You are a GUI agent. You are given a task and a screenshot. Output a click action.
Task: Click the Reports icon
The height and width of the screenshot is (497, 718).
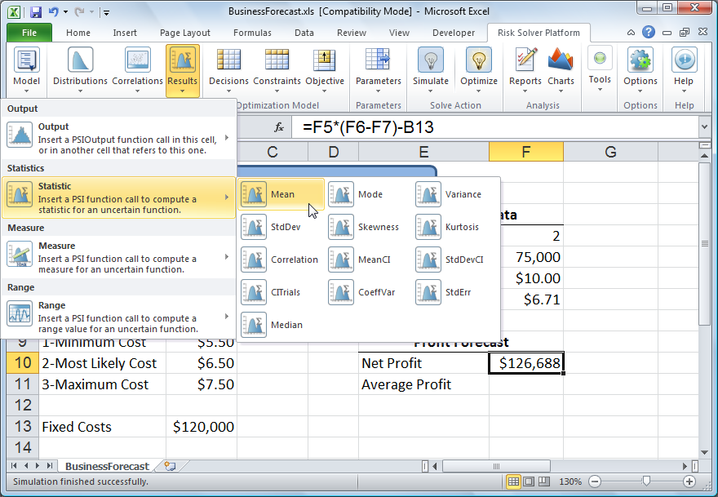click(x=525, y=60)
